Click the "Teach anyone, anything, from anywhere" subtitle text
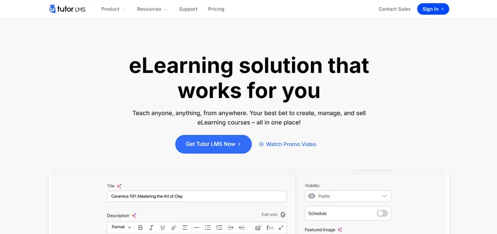Image resolution: width=497 pixels, height=234 pixels. 249,117
